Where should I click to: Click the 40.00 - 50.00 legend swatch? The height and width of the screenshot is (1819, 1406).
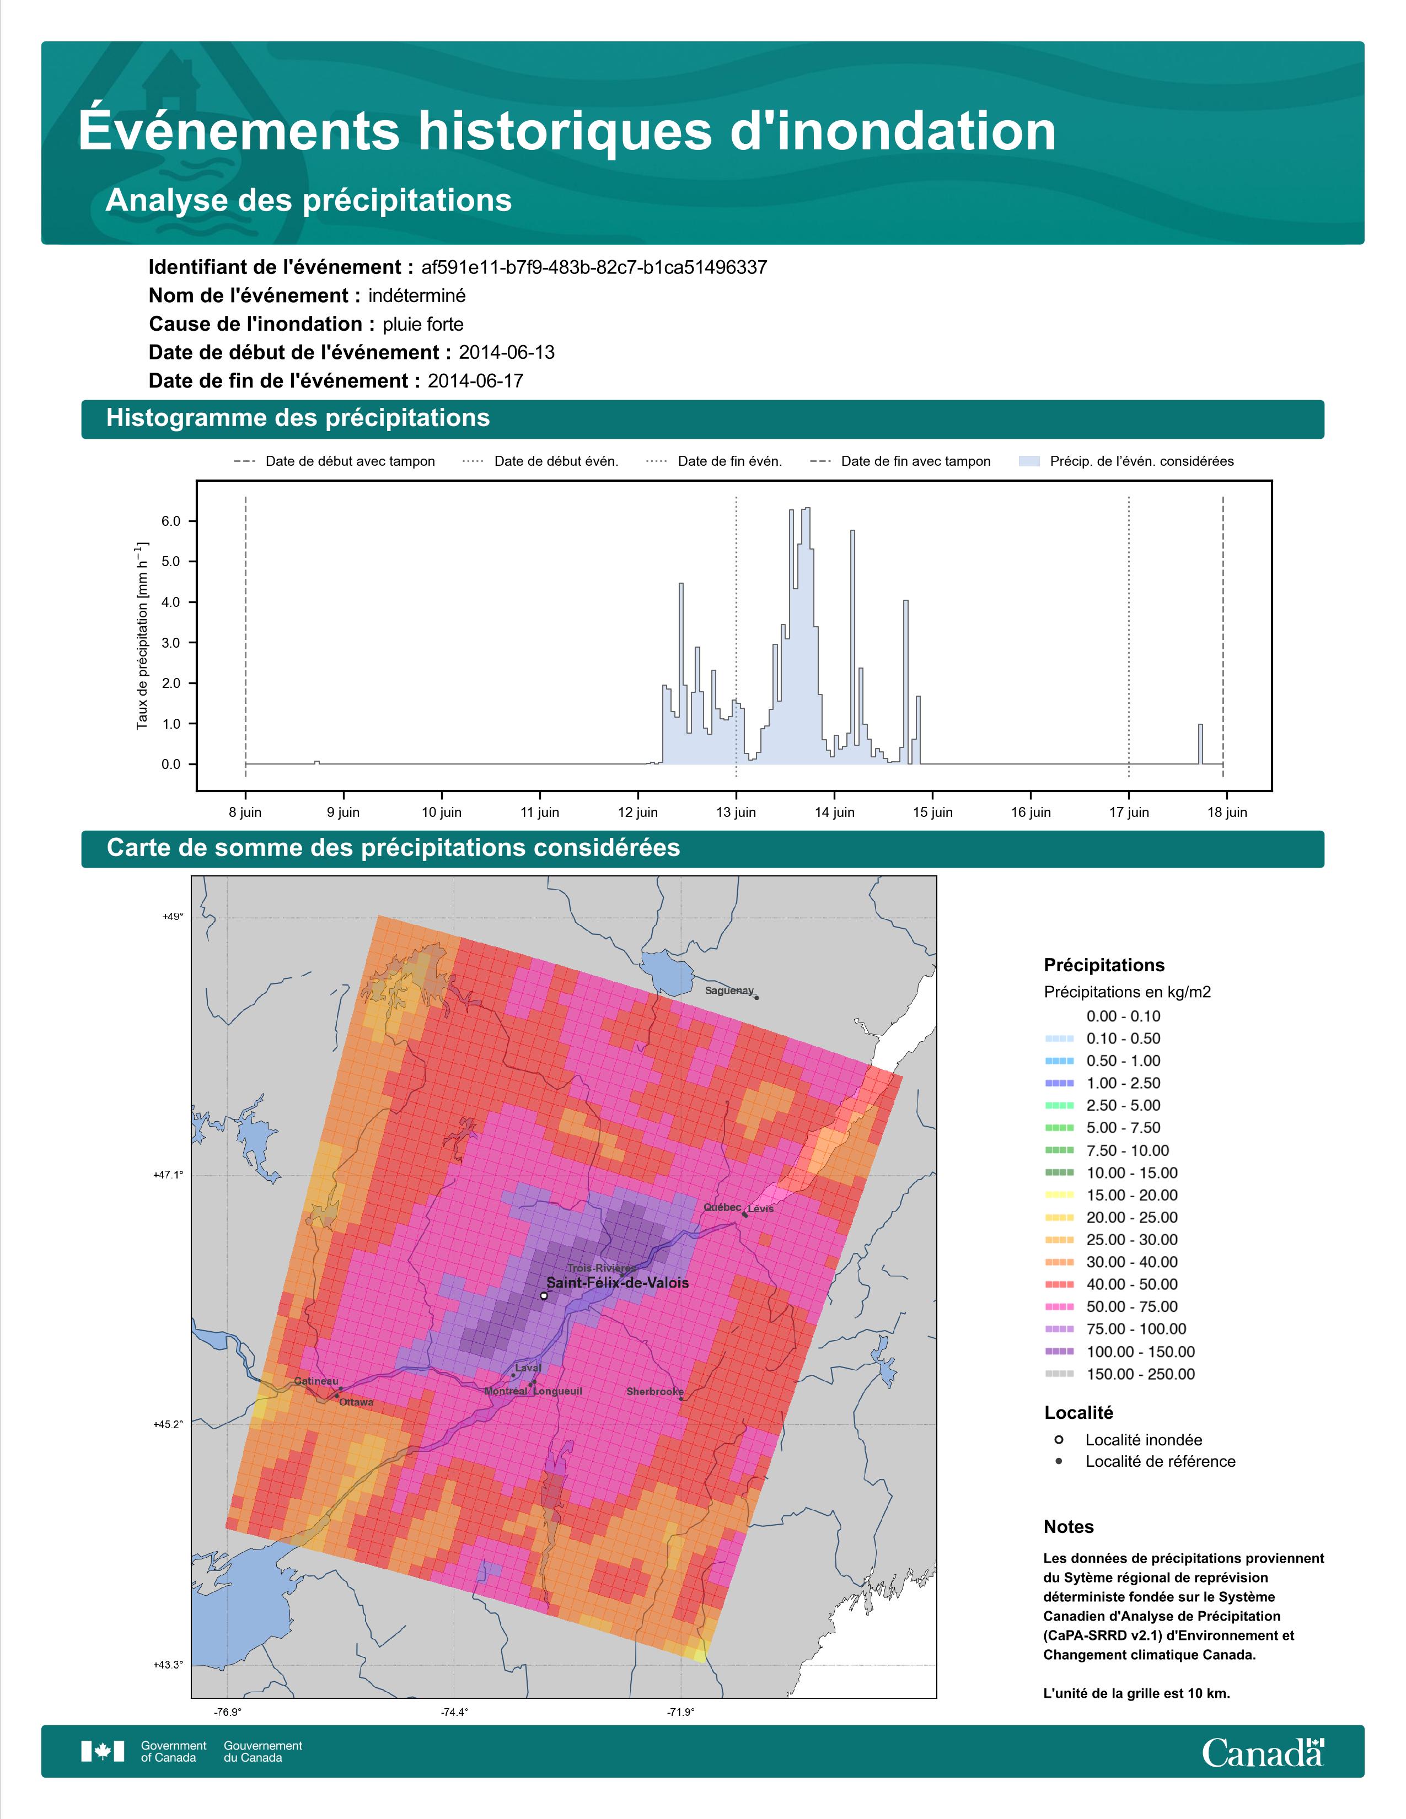(x=1060, y=1285)
